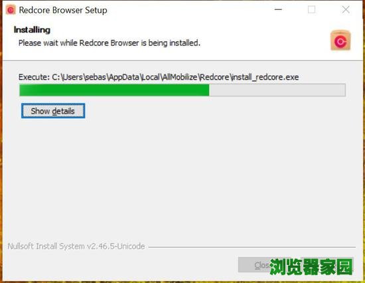Show details of the installation
This screenshot has width=365, height=283.
53,111
